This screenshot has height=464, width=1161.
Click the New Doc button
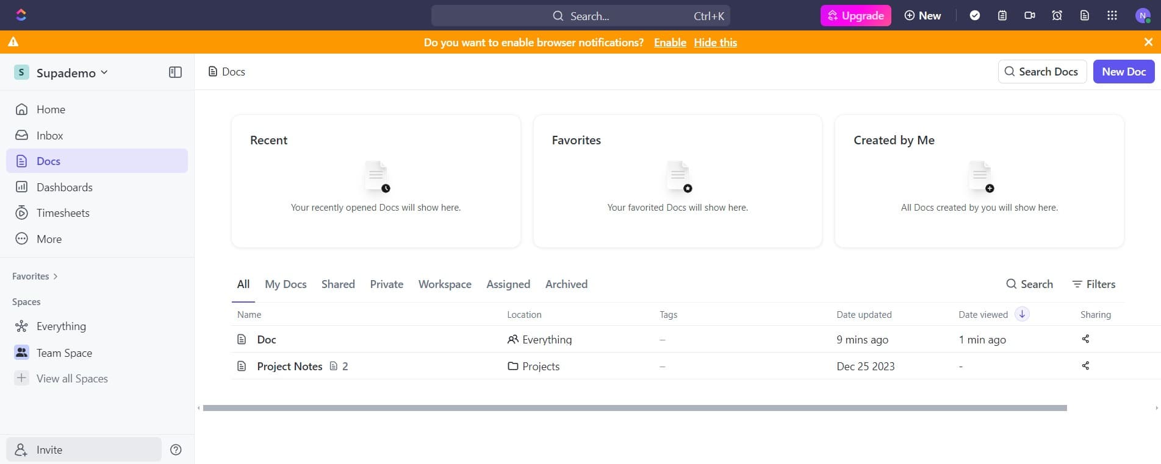1123,72
